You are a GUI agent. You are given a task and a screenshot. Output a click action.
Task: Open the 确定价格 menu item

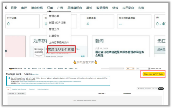click(x=37, y=8)
